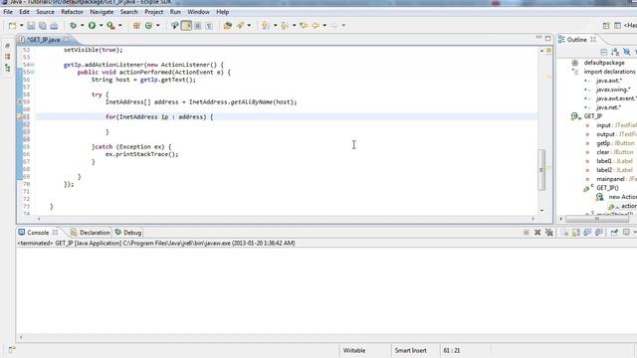Toggle Pin Console button
Screen dimensions: 637x358
pos(614,232)
